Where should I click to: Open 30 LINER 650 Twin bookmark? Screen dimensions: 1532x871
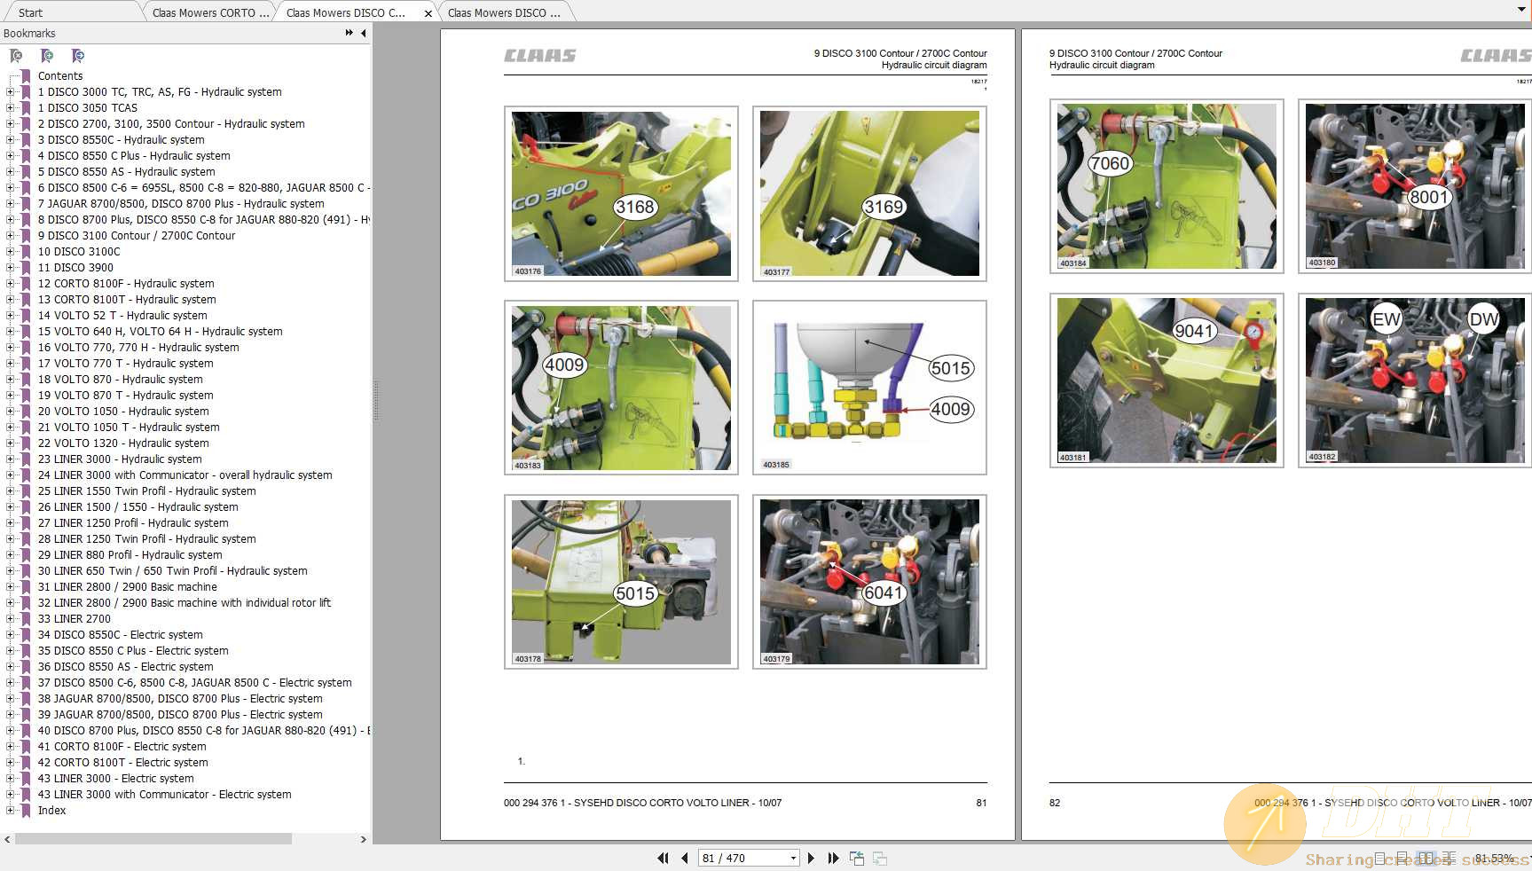[x=173, y=571]
